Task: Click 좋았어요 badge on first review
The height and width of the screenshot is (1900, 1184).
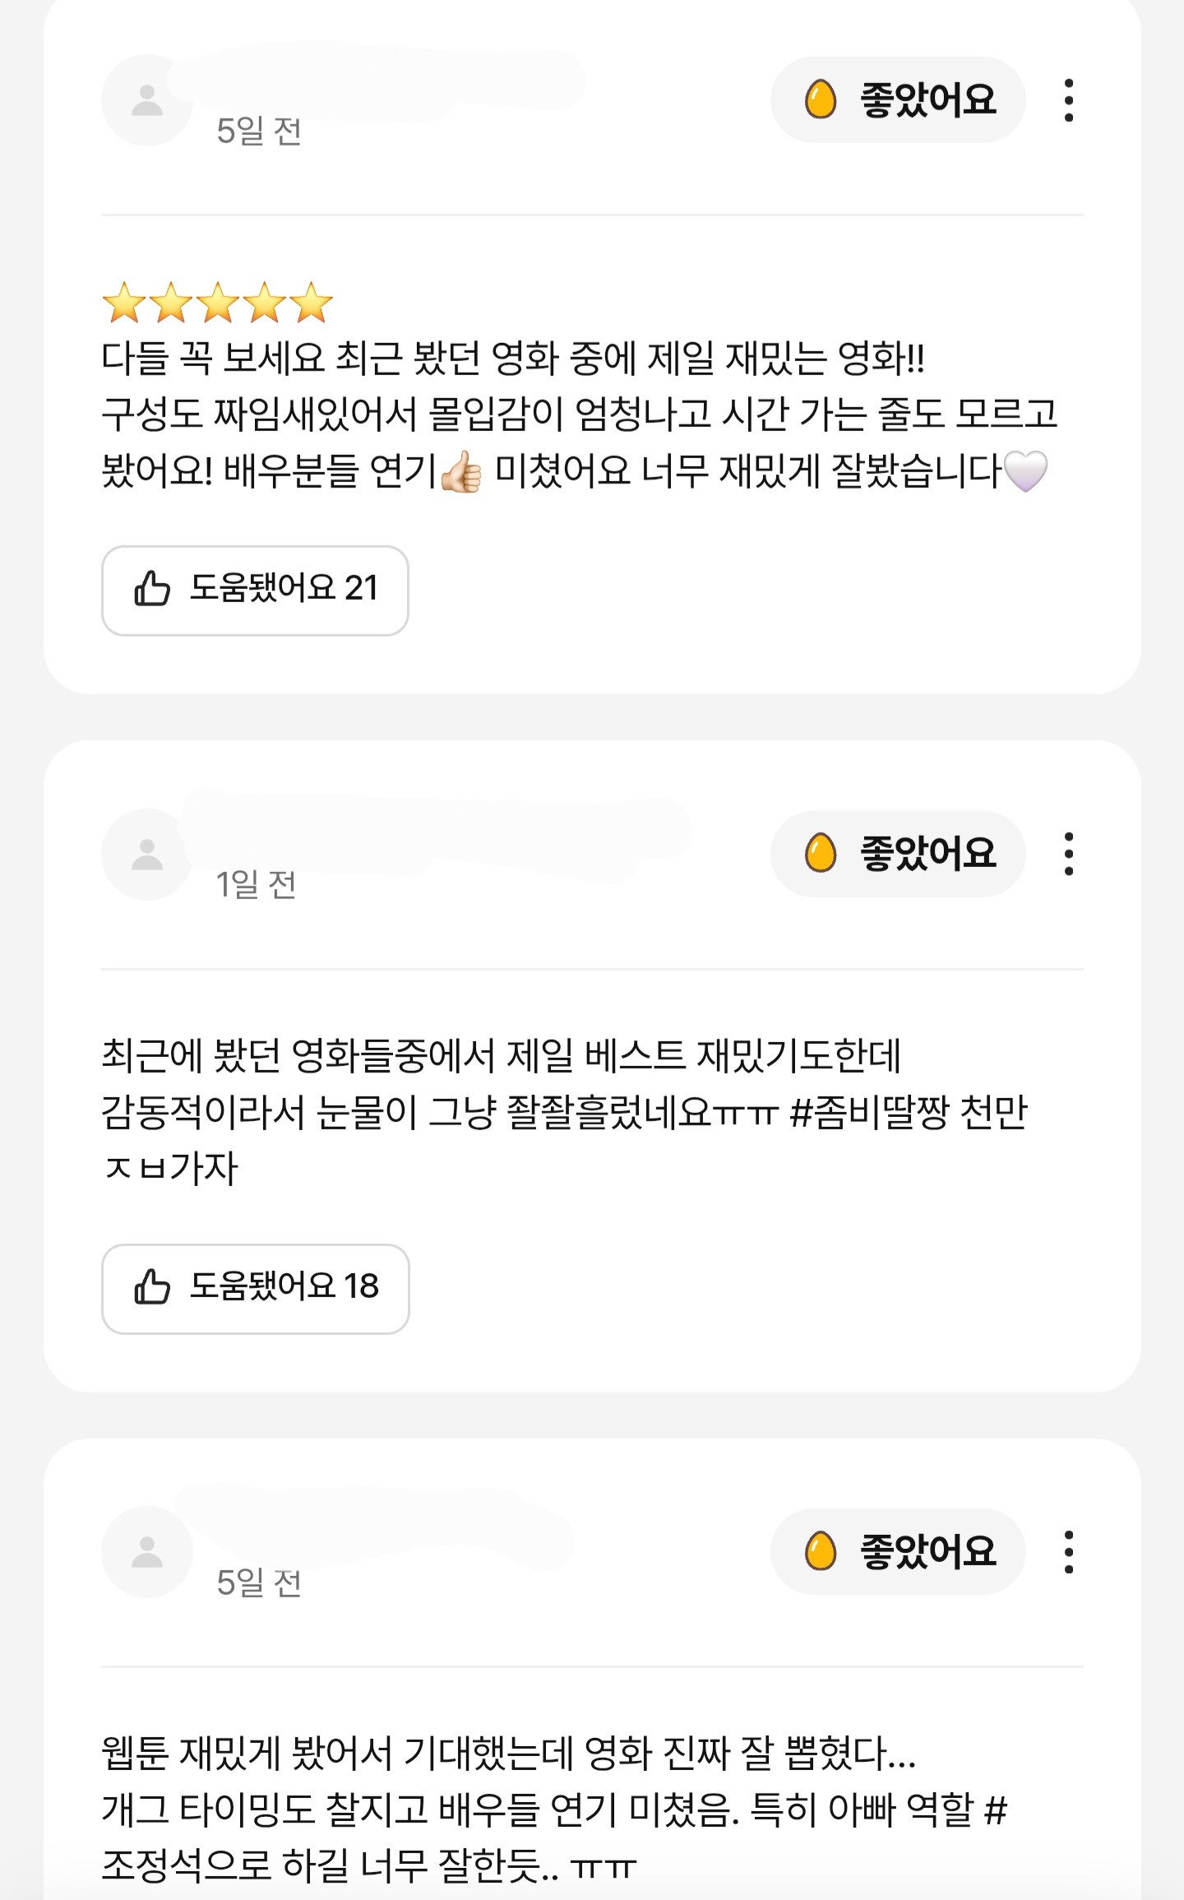Action: pyautogui.click(x=898, y=100)
